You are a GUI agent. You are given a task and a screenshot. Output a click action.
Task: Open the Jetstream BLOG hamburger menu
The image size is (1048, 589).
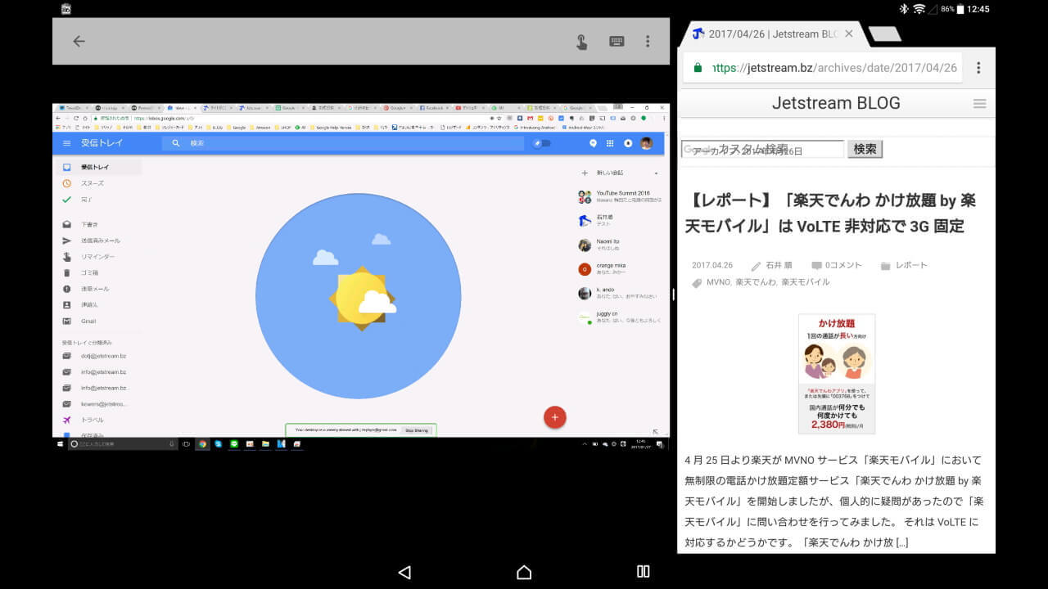[980, 103]
